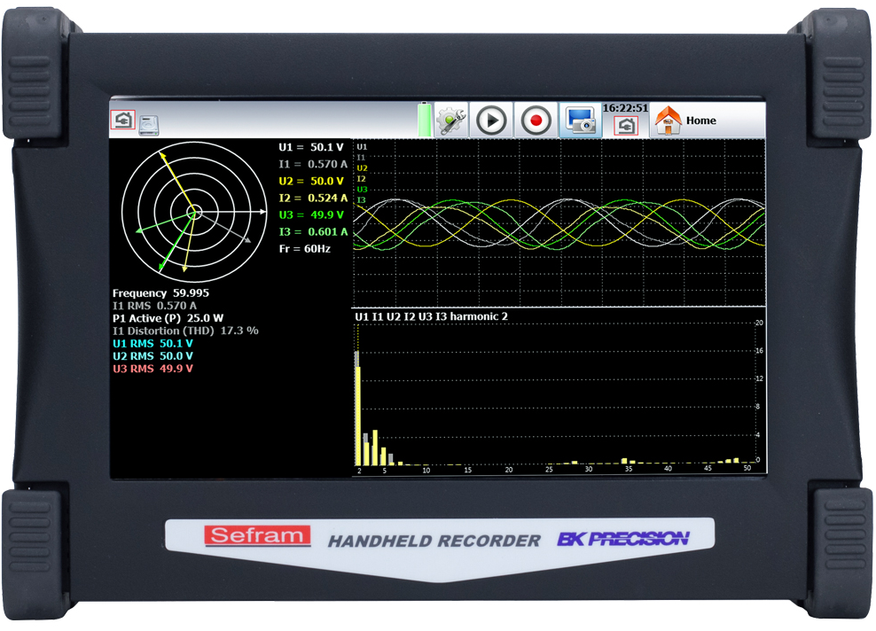Image resolution: width=876 pixels, height=631 pixels.
Task: Click the U2 RMS 50.0 V line
Action: (x=153, y=355)
